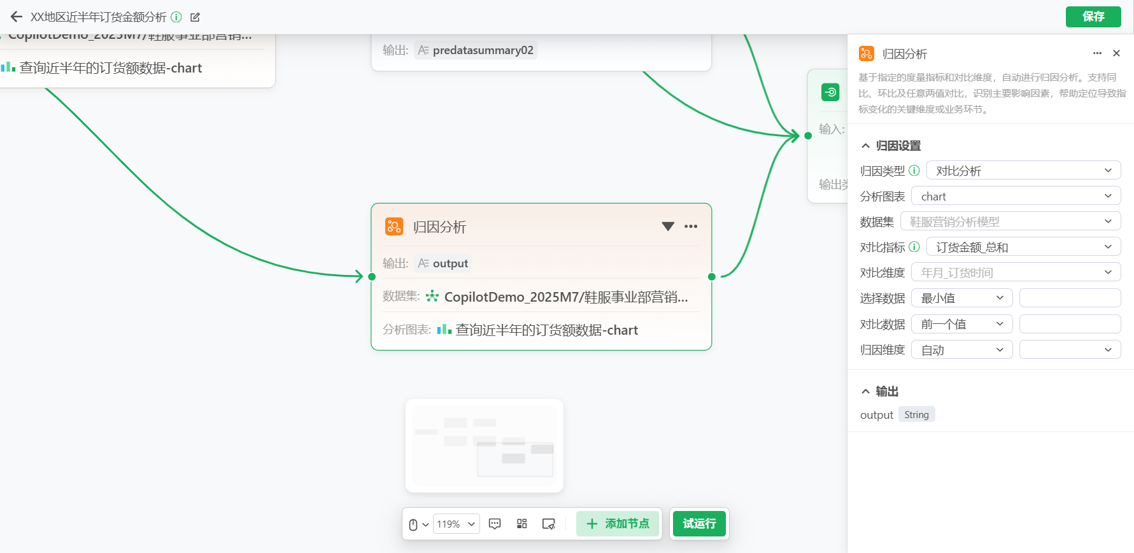Click the info icon next to 归因类型
This screenshot has height=553, width=1134.
point(914,171)
